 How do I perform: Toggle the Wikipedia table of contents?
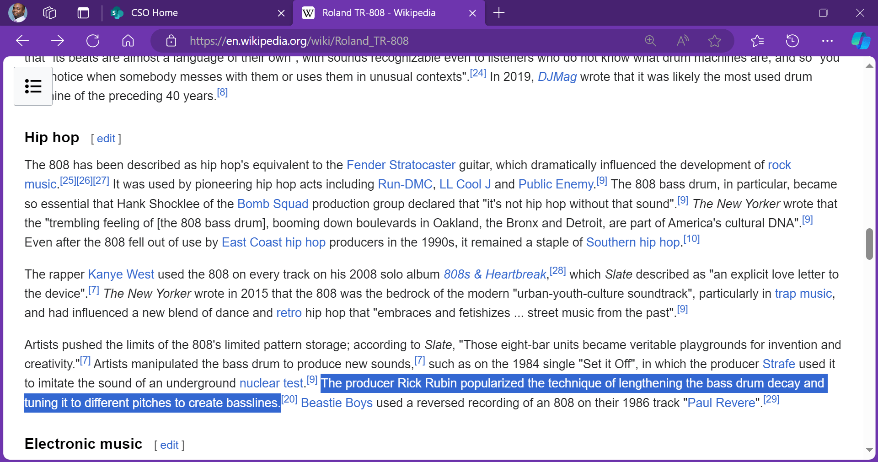point(33,86)
